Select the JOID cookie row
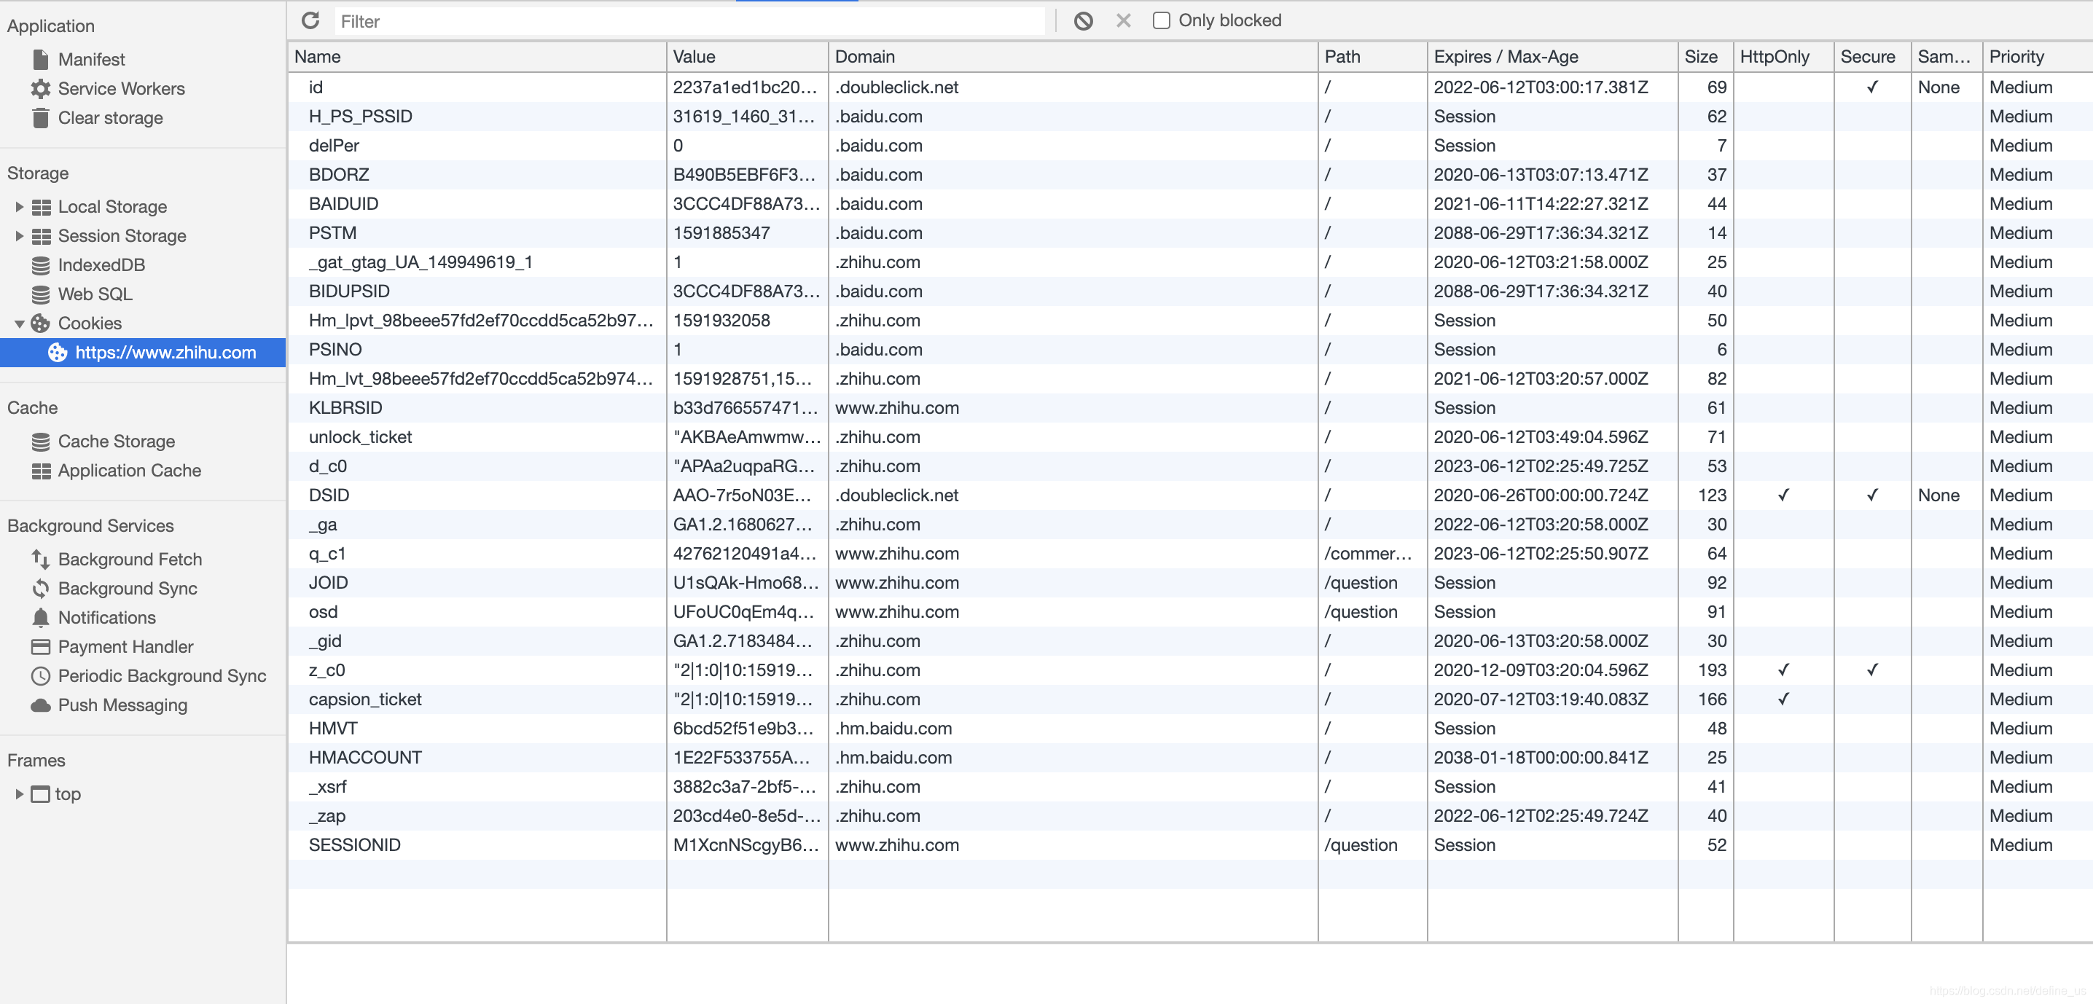The height and width of the screenshot is (1004, 2093). [1190, 583]
